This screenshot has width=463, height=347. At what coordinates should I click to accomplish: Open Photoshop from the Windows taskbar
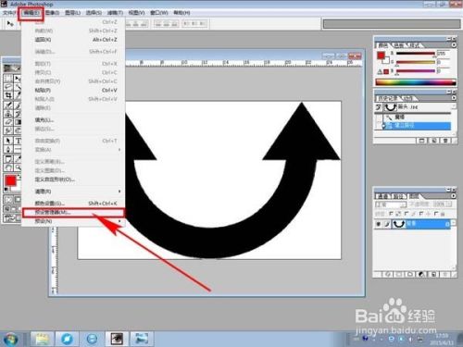117,339
